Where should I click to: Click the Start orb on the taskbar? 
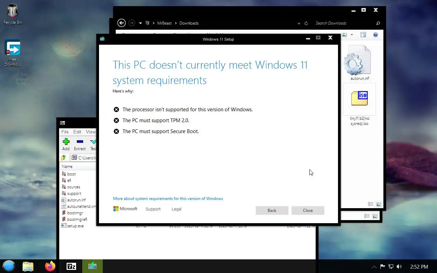pyautogui.click(x=9, y=266)
